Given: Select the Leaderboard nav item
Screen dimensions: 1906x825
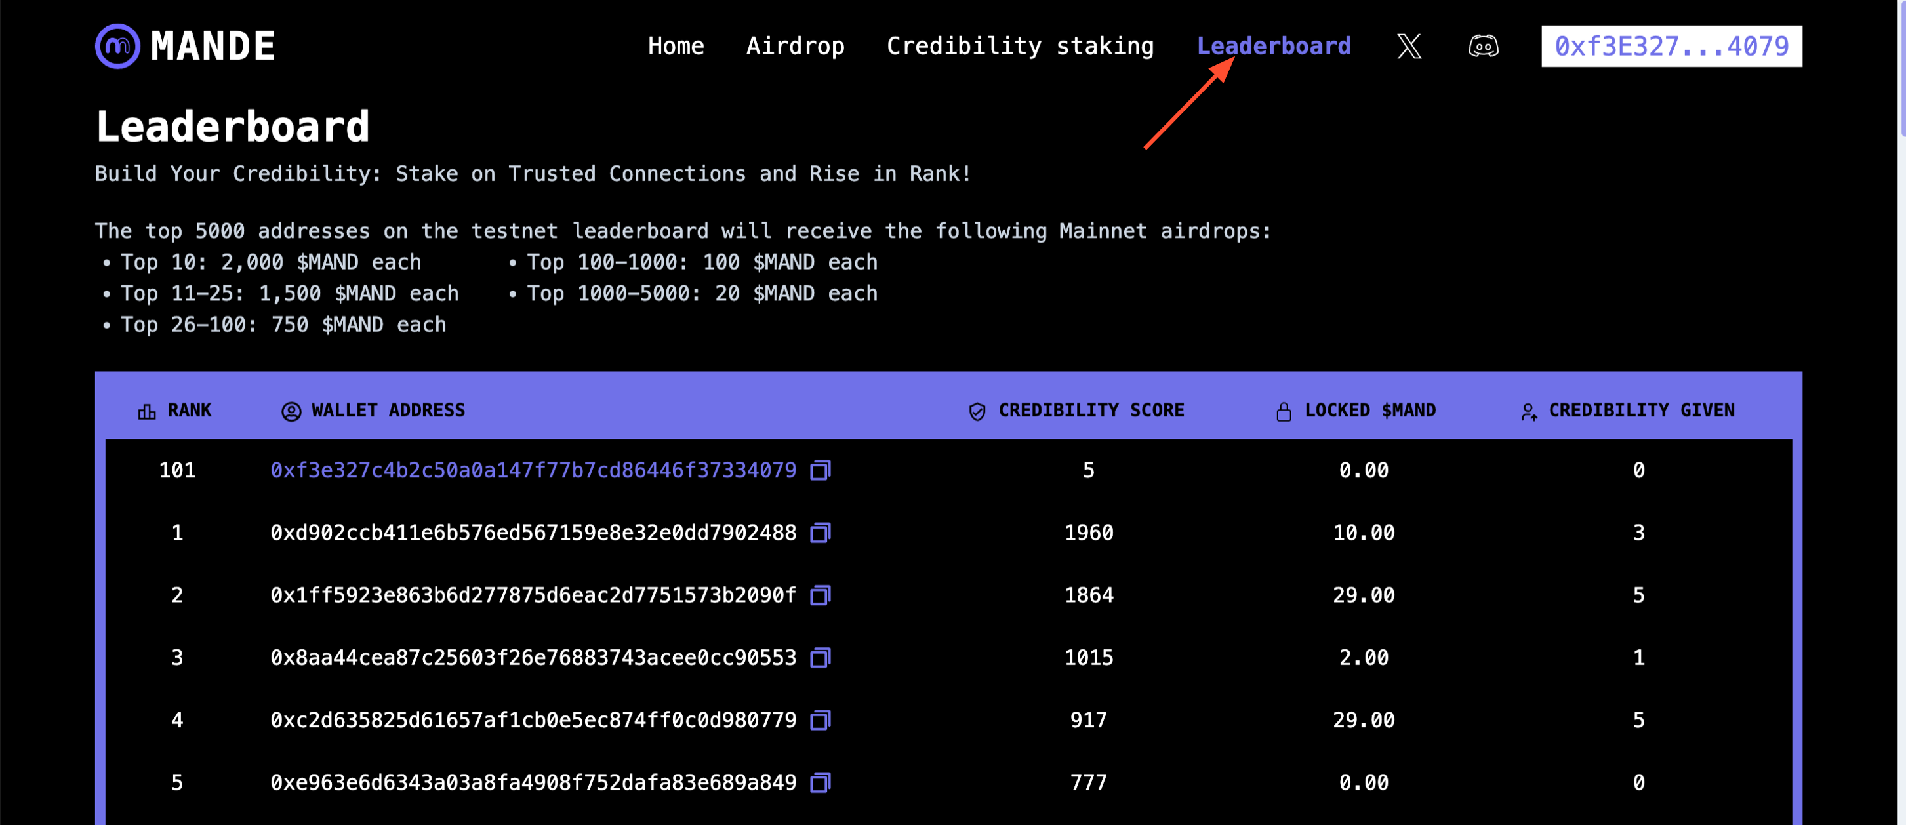Looking at the screenshot, I should tap(1273, 46).
